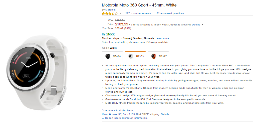257x123 pixels.
Task: Click the Motorola brand link
Action: (x=110, y=10)
